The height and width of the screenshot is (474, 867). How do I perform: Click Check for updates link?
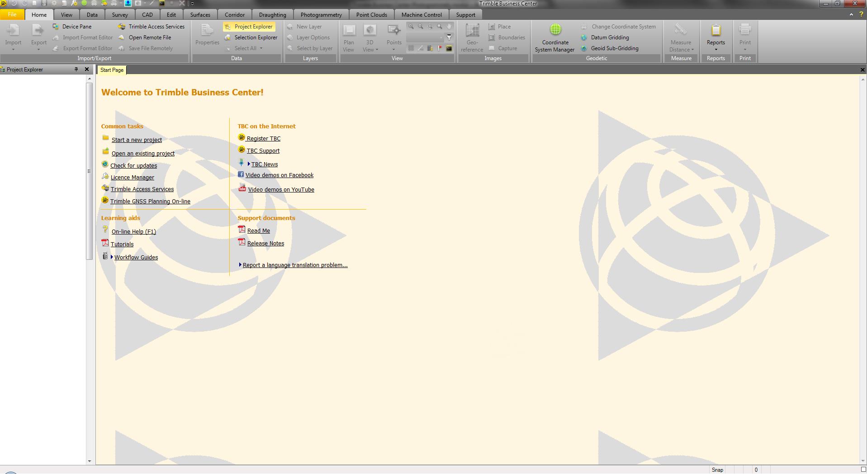133,166
